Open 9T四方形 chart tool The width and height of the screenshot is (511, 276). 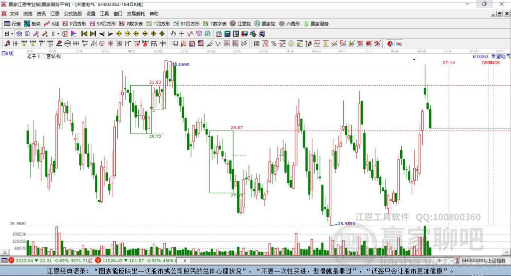point(187,24)
